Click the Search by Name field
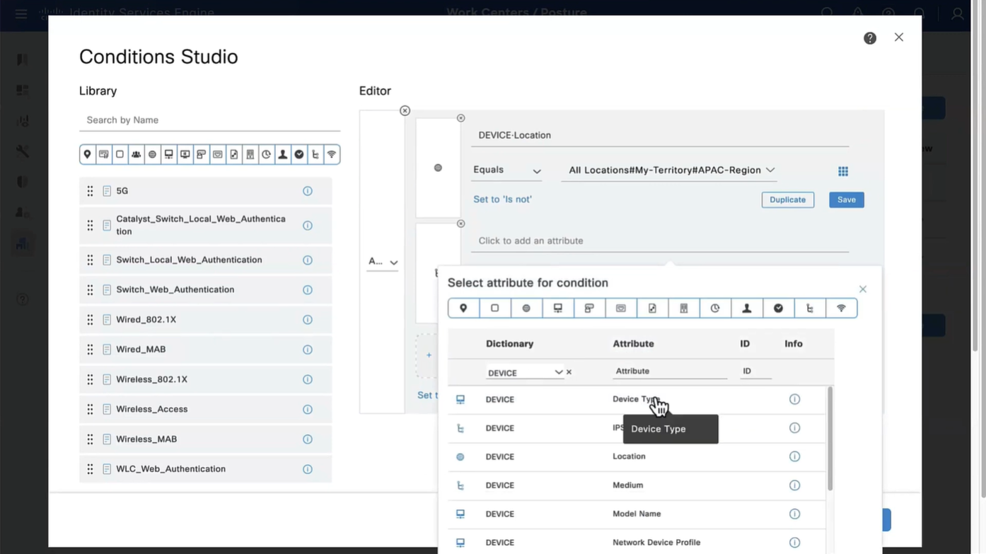This screenshot has height=554, width=986. click(x=209, y=120)
